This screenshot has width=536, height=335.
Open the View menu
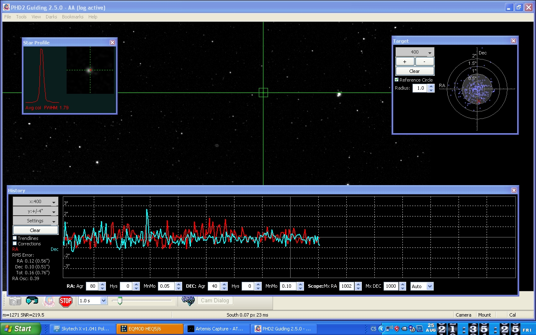(x=36, y=17)
